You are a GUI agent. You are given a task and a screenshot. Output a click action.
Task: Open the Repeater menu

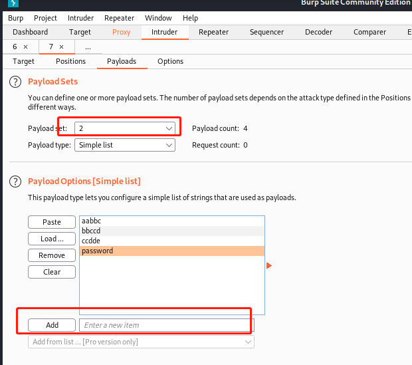[120, 18]
